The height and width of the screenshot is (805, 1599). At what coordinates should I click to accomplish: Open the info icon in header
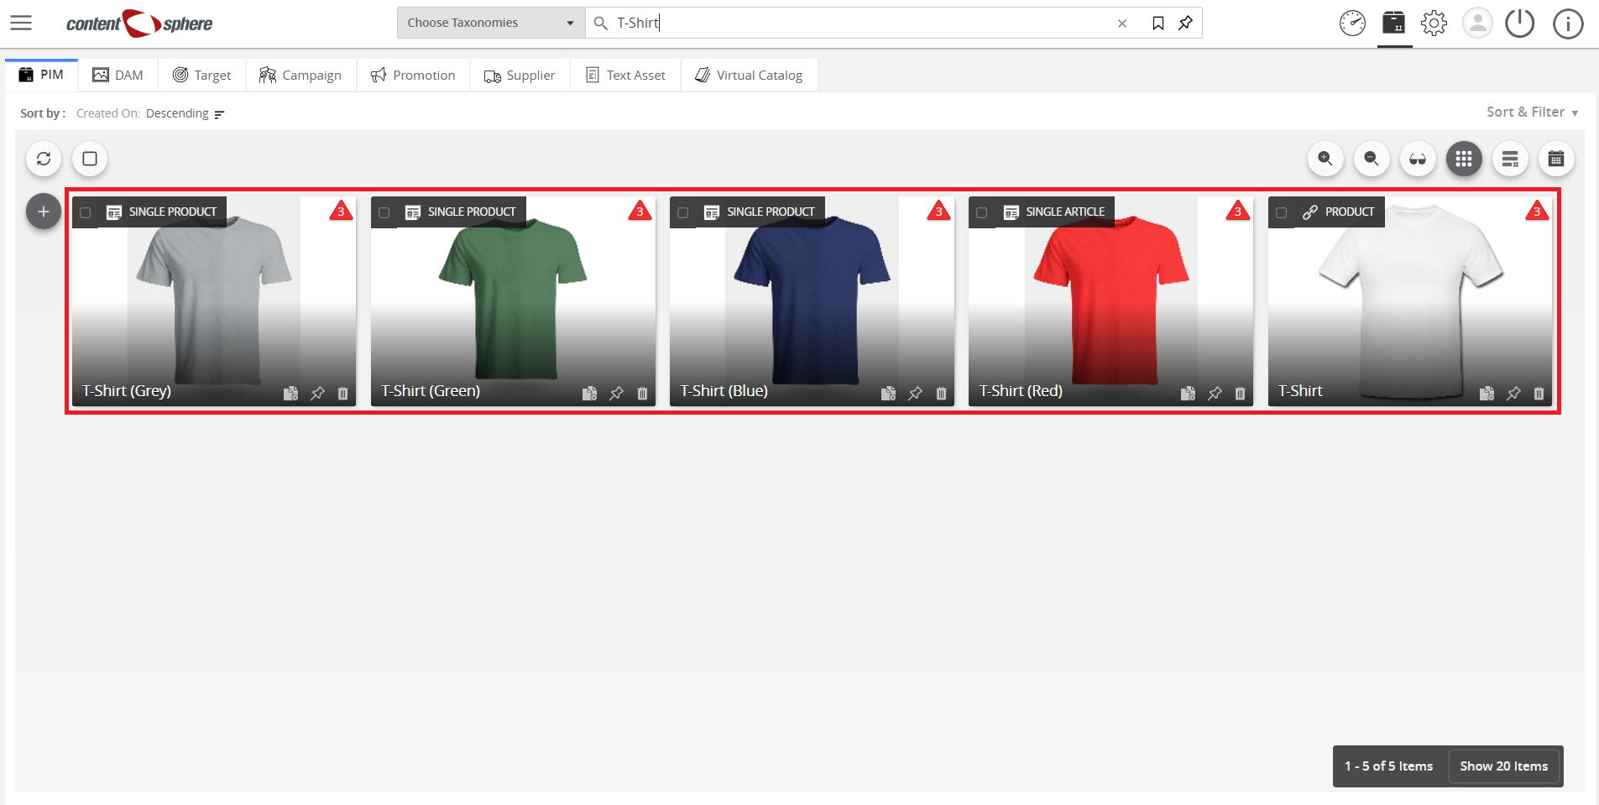point(1568,23)
